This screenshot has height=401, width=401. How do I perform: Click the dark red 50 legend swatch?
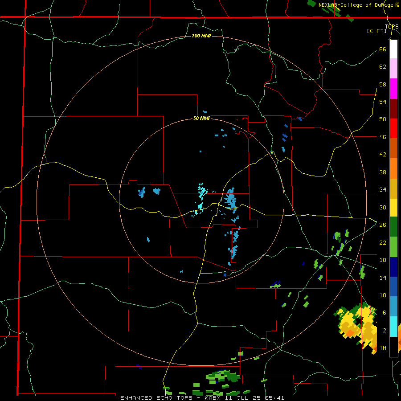[393, 109]
